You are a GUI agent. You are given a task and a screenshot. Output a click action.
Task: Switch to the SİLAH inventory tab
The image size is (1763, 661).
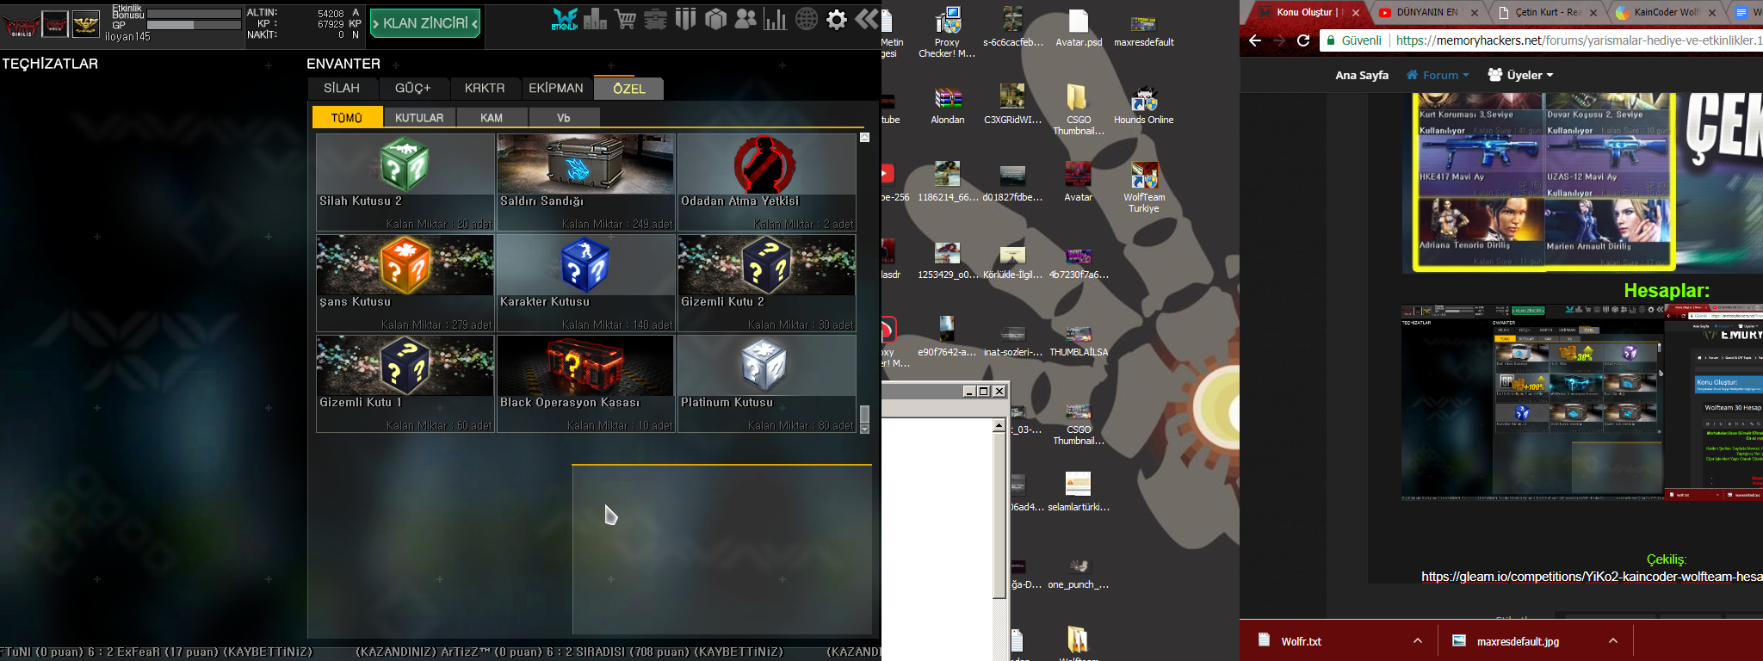[342, 88]
